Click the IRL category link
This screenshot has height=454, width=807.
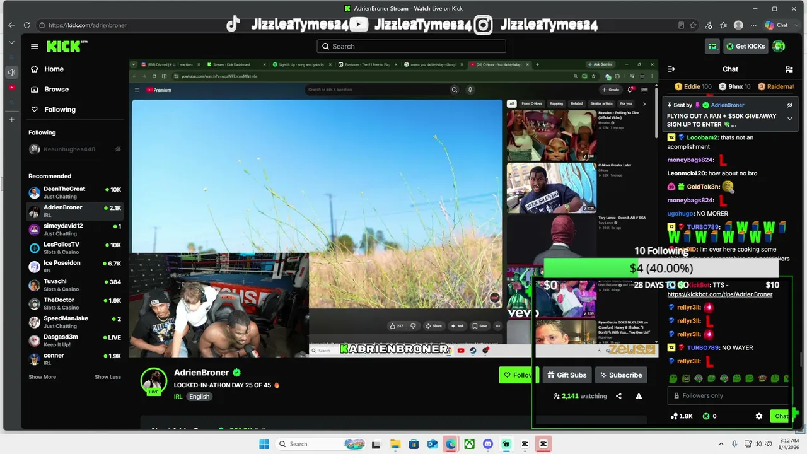tap(178, 397)
